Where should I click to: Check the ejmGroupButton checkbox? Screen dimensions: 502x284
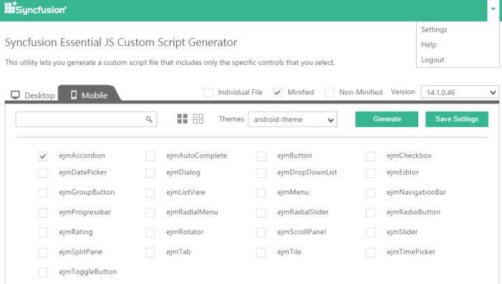point(43,193)
